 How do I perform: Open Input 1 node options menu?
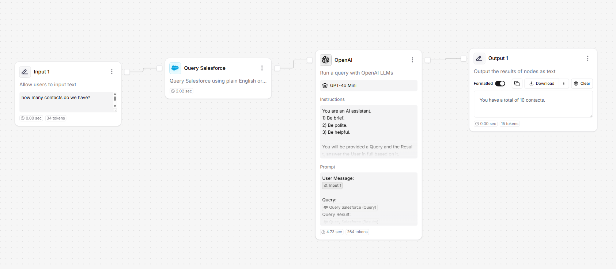pyautogui.click(x=112, y=72)
